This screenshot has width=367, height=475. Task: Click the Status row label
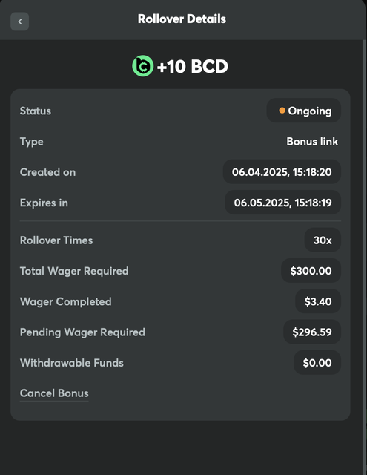point(36,111)
